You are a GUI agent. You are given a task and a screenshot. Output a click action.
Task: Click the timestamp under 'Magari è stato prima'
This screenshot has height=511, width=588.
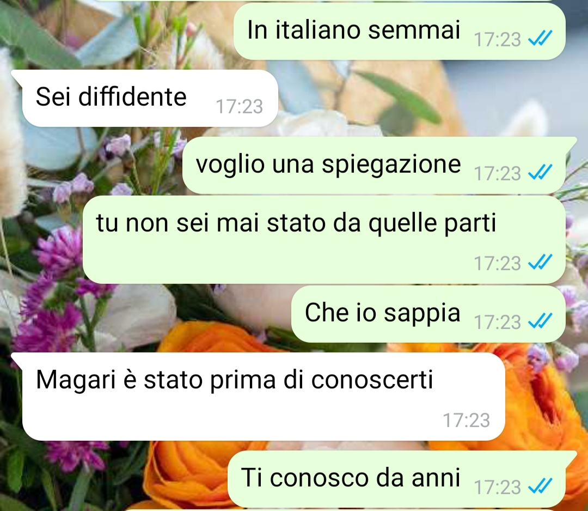click(x=467, y=420)
